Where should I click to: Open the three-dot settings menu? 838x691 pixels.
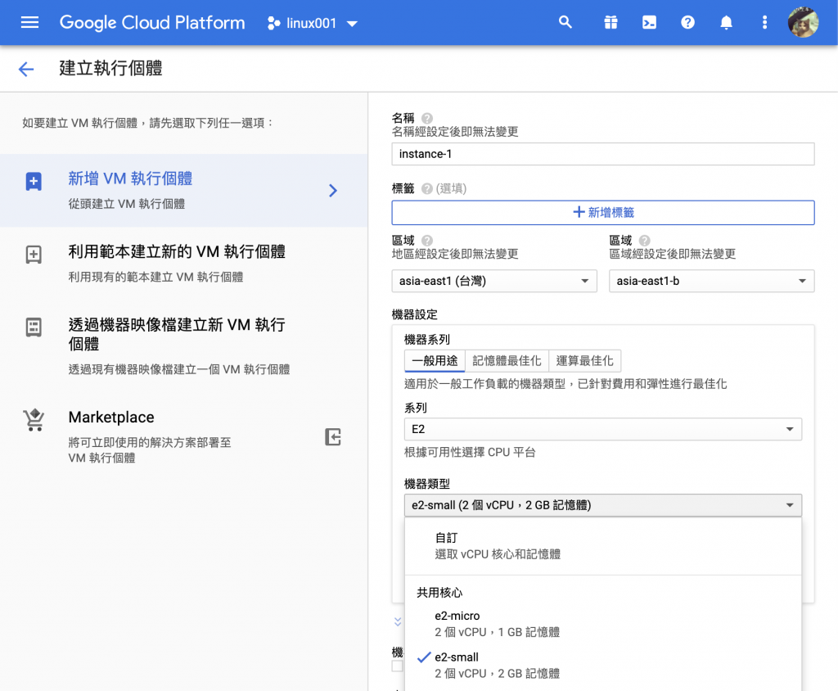click(x=764, y=22)
